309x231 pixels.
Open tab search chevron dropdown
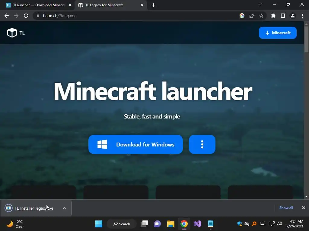coord(260,4)
